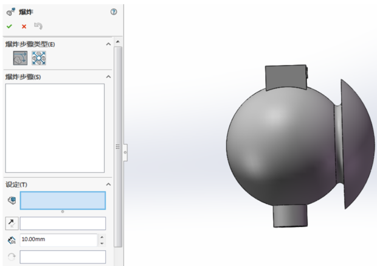
Task: Open the help question mark icon
Action: [114, 12]
